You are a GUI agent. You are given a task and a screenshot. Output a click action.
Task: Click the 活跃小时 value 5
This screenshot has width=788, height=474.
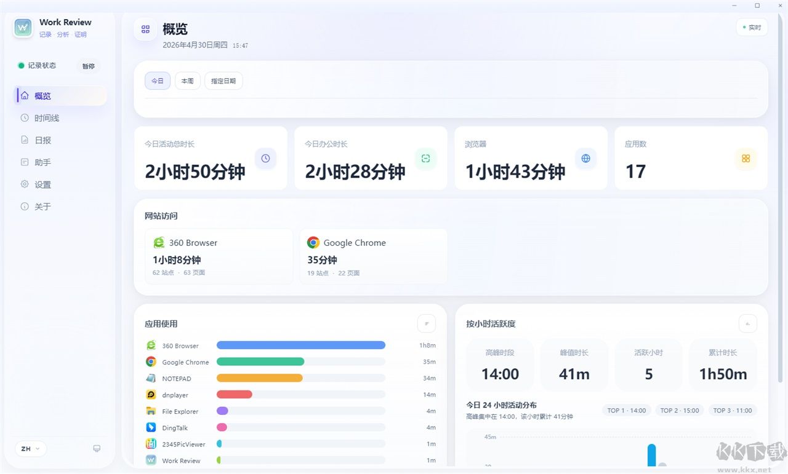[649, 374]
